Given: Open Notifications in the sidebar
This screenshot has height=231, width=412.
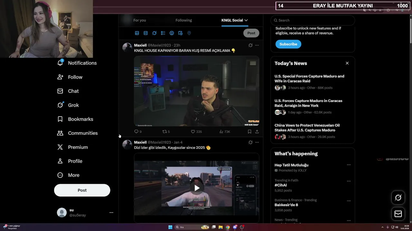Looking at the screenshot, I should [77, 63].
